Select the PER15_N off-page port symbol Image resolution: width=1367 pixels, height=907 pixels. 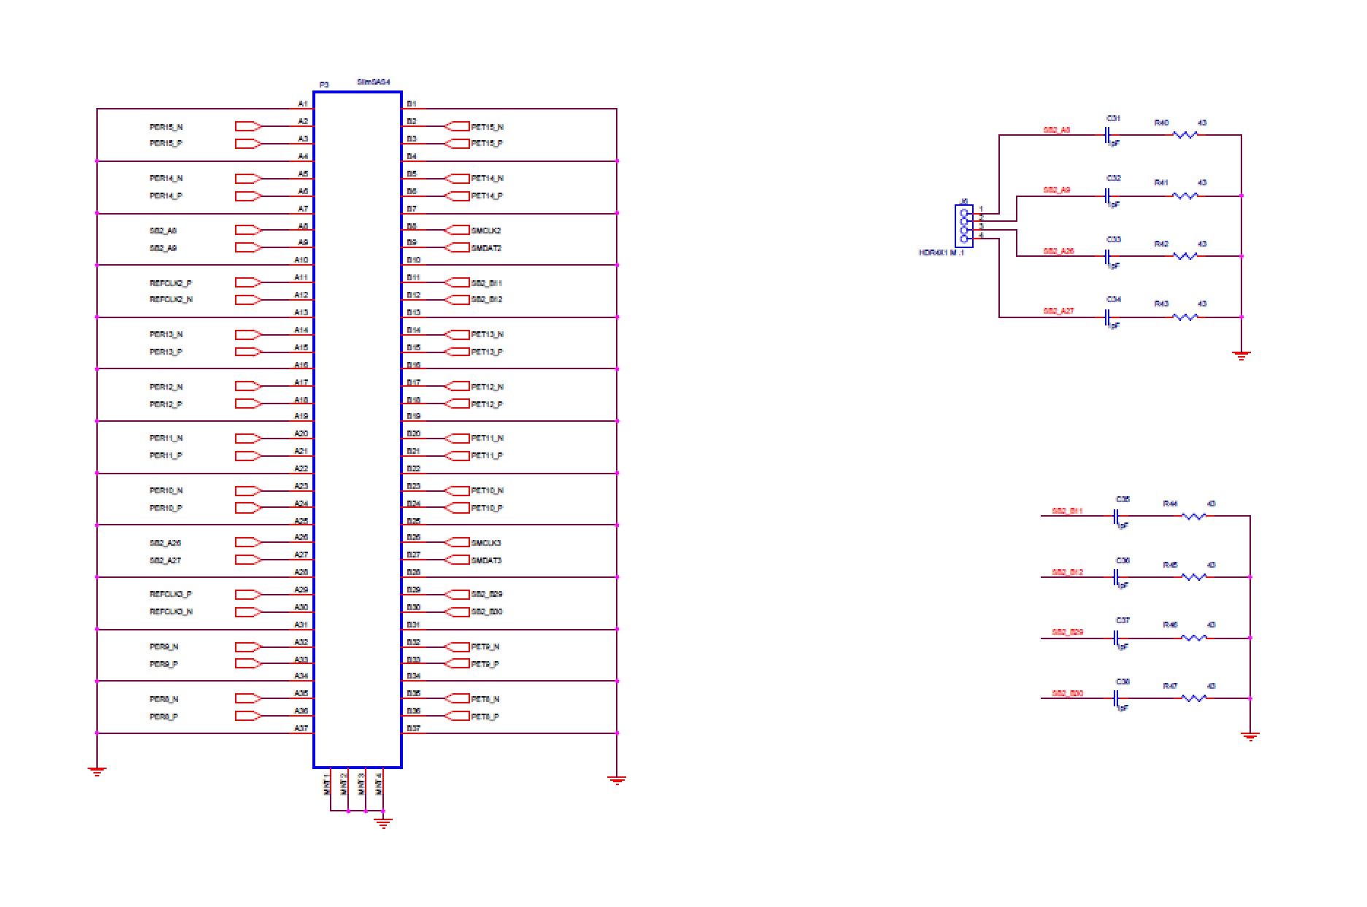248,127
